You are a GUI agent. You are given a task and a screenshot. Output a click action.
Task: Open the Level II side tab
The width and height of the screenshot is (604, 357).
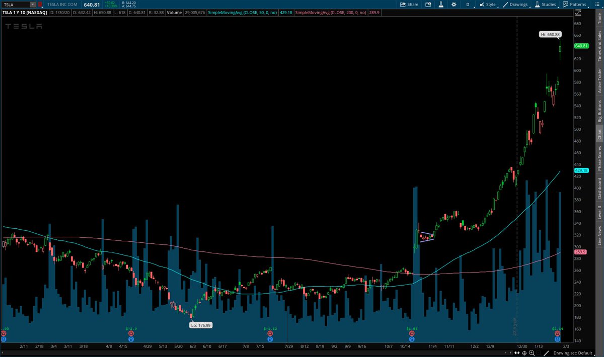[x=599, y=212]
